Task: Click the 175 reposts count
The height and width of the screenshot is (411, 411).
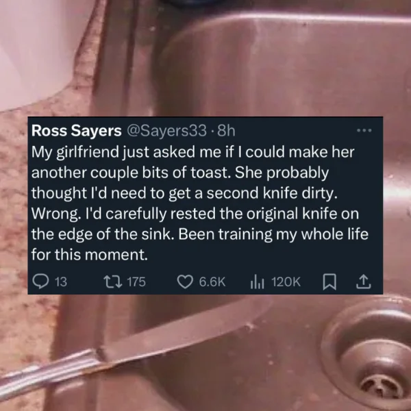Action: point(136,282)
